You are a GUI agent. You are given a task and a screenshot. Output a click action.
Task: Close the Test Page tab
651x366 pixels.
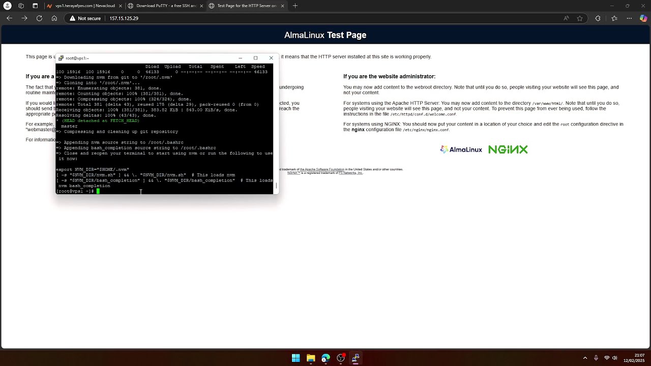point(282,6)
